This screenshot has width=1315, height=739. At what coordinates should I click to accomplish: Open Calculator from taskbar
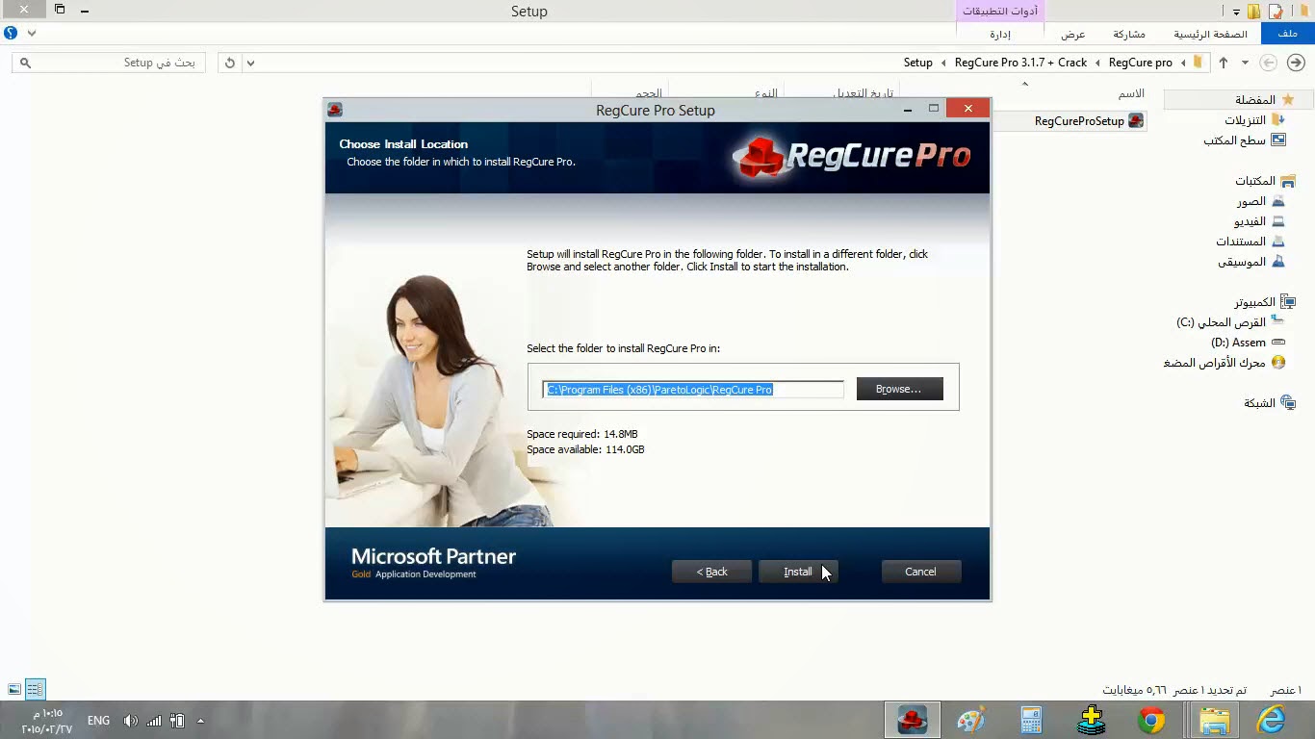[x=1031, y=720]
